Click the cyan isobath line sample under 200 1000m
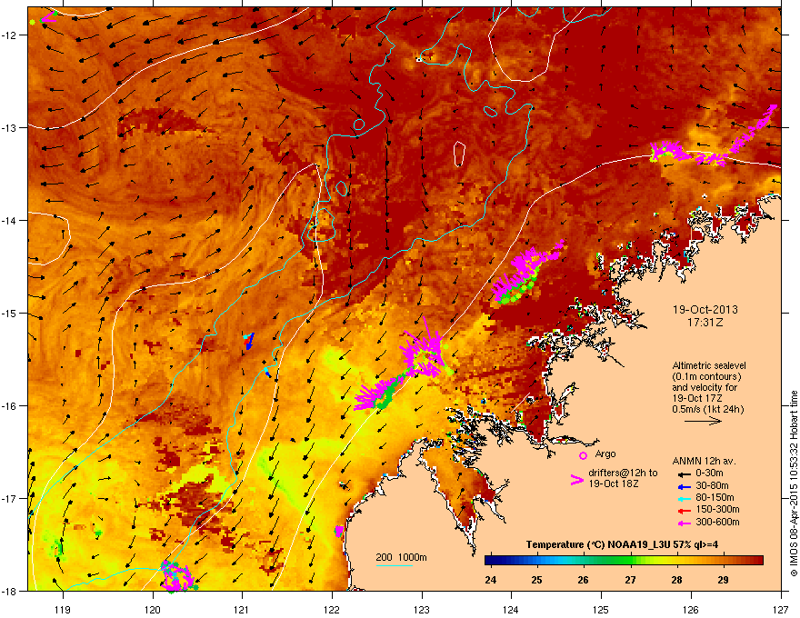This screenshot has width=800, height=618. click(395, 565)
